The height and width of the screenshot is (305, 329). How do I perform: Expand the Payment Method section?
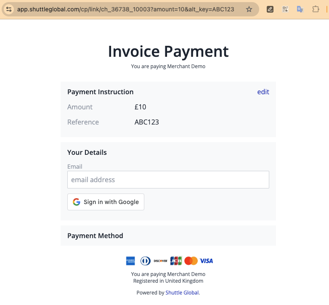point(95,236)
